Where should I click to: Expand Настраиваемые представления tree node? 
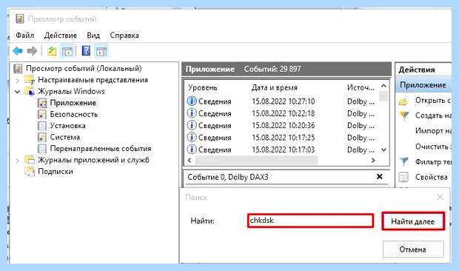pyautogui.click(x=17, y=80)
